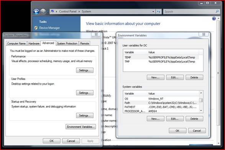The height and width of the screenshot is (150, 225).
Task: Close the Environment Variables dialog
Action: 204,34
